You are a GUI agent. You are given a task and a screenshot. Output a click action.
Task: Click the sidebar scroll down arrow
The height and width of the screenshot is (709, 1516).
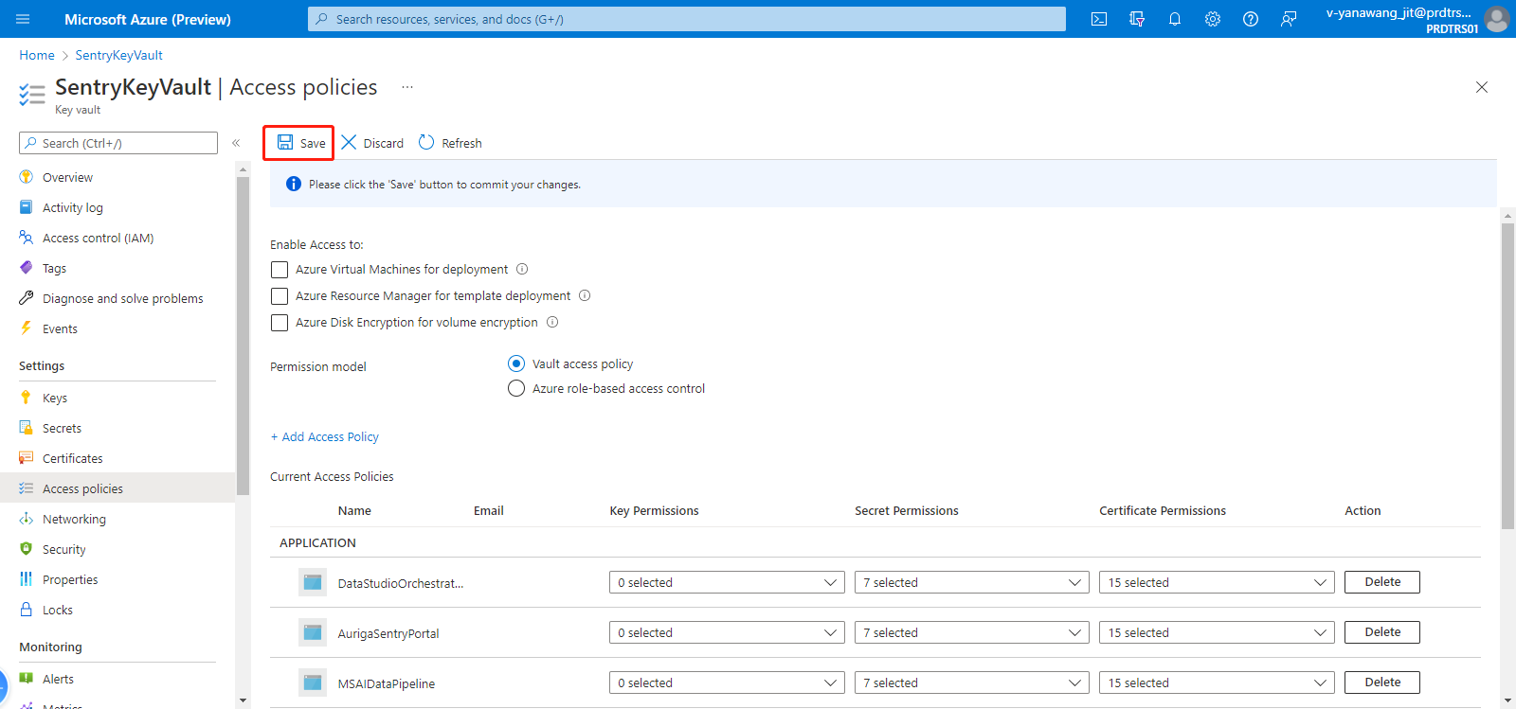tap(243, 700)
